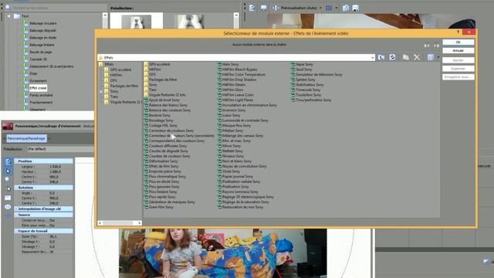Click the help question mark on dialog title bar

point(458,32)
